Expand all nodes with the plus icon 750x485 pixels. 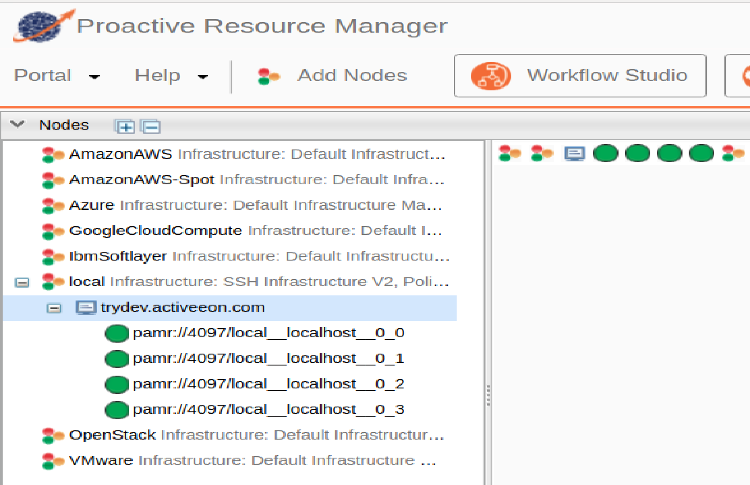[124, 127]
